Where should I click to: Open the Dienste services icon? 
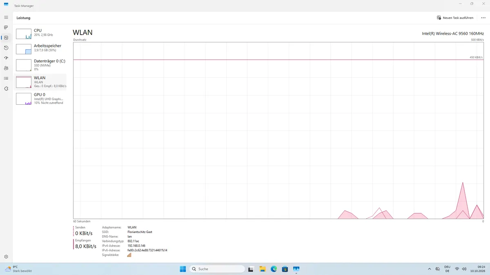[6, 88]
